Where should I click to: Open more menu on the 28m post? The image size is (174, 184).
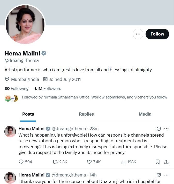pos(167,129)
